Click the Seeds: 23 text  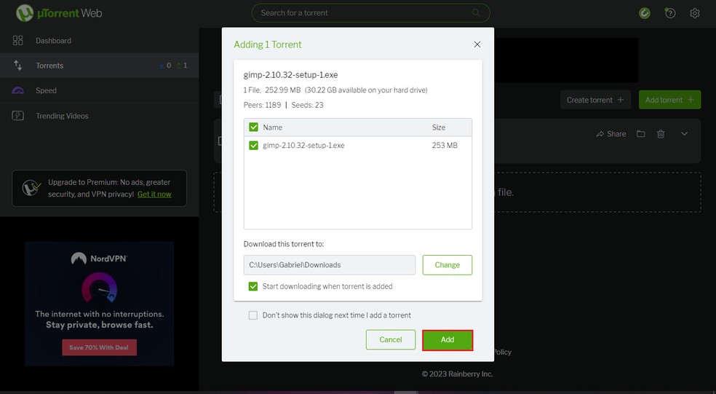307,105
